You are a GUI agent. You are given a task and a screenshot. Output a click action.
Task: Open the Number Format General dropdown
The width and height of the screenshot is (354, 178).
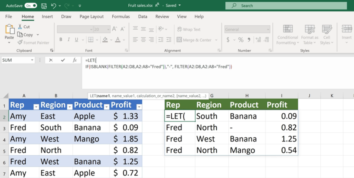tap(268, 30)
